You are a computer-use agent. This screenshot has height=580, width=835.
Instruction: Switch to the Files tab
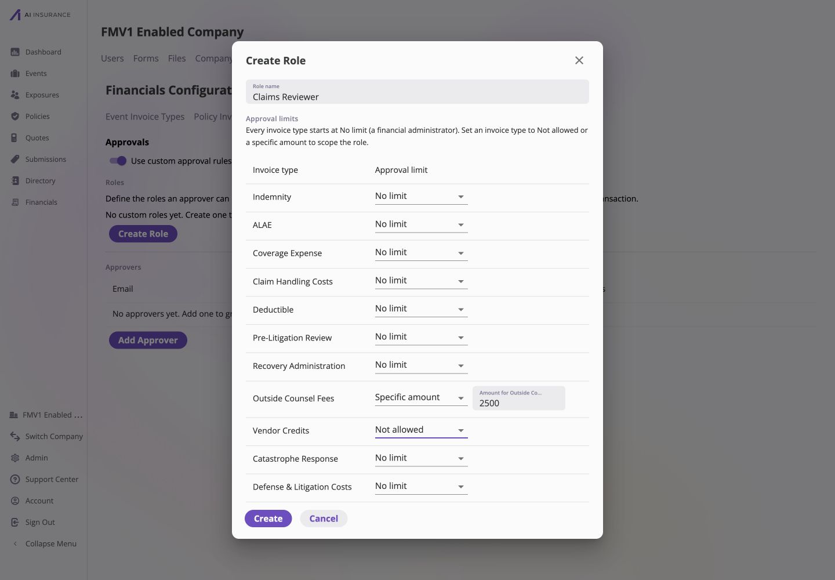click(x=177, y=59)
